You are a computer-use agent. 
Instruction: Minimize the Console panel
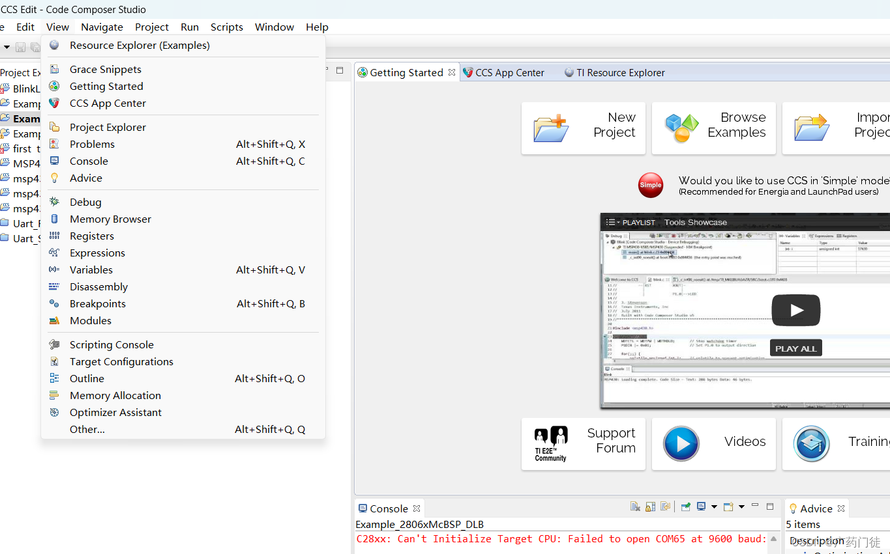coord(754,505)
